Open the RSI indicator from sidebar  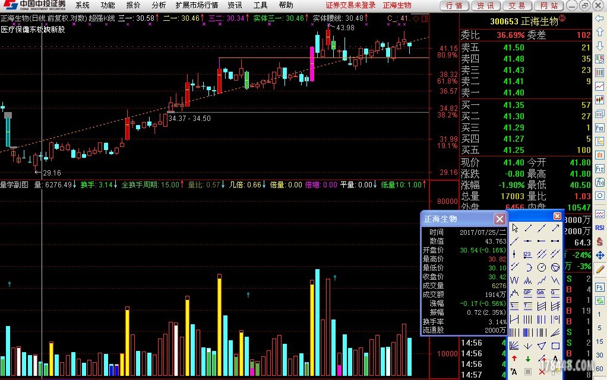coord(600,228)
